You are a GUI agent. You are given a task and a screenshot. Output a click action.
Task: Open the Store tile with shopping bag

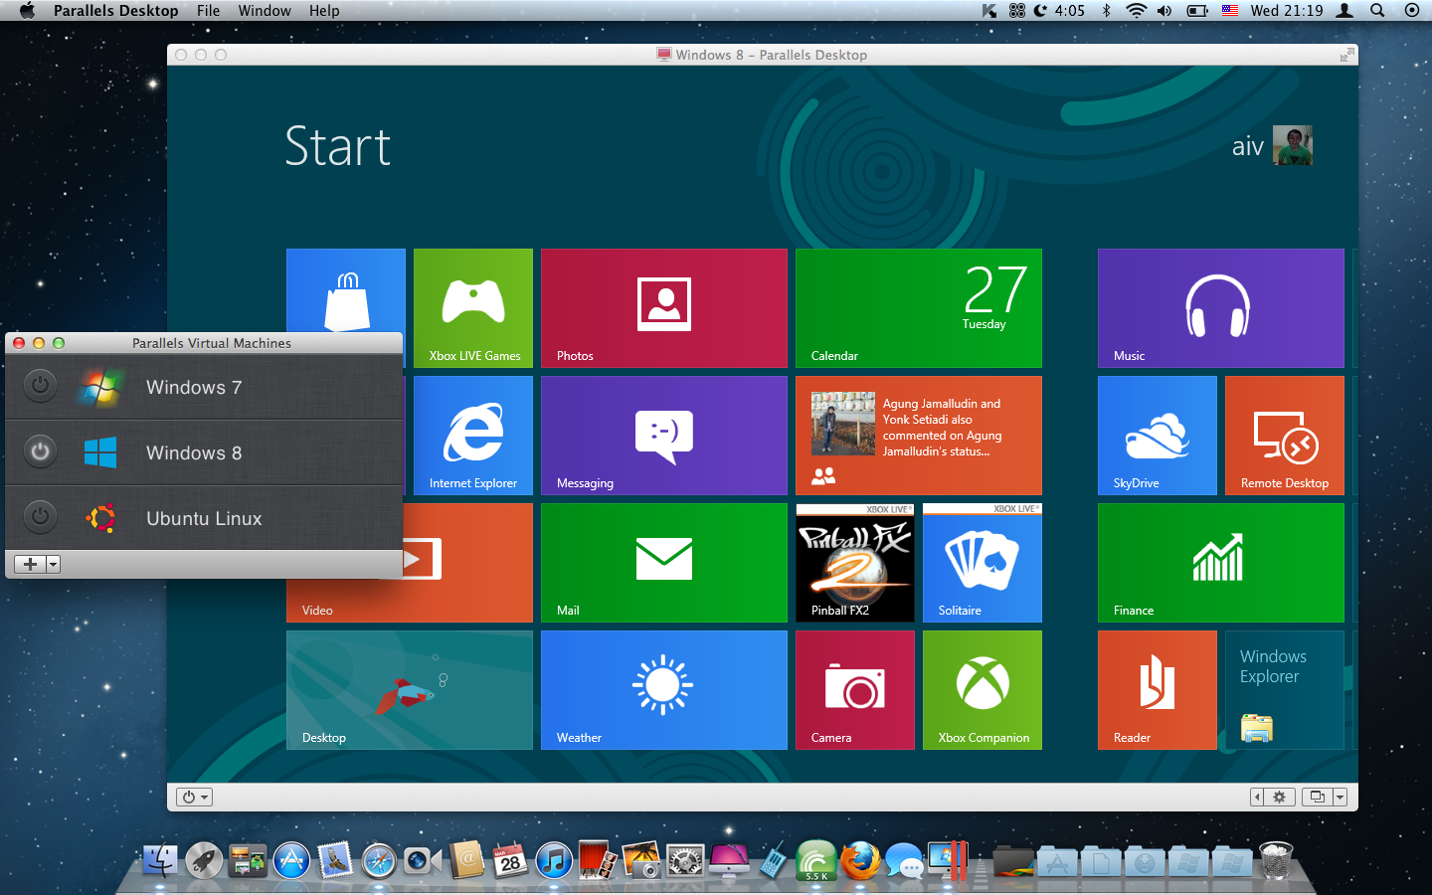346,290
